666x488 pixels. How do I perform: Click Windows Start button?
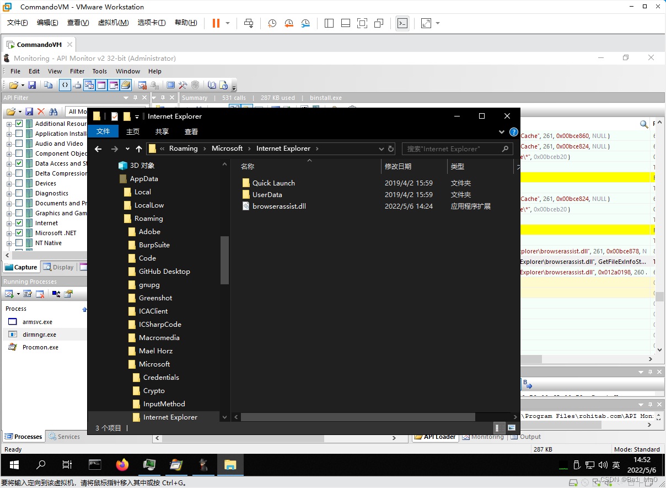(14, 465)
